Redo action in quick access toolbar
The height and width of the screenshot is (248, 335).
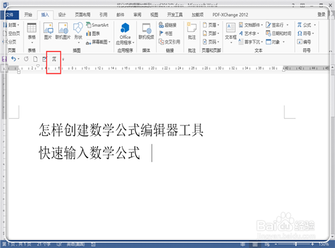[x=26, y=59]
